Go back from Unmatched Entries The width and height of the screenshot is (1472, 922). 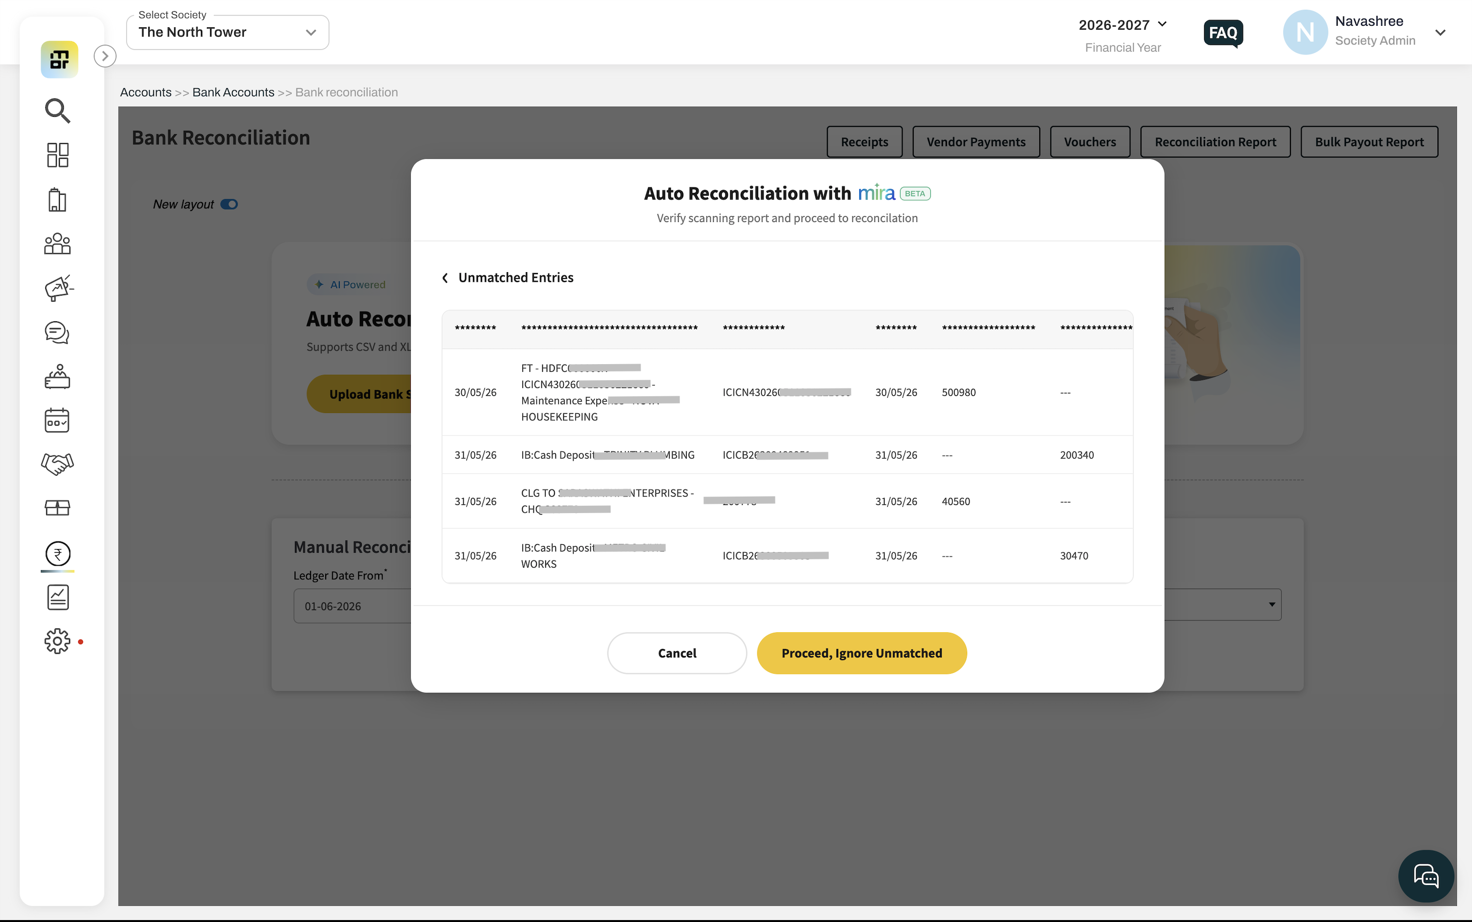(x=445, y=278)
